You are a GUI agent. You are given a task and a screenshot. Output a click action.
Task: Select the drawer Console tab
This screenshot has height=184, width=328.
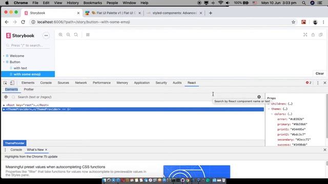pos(16,150)
